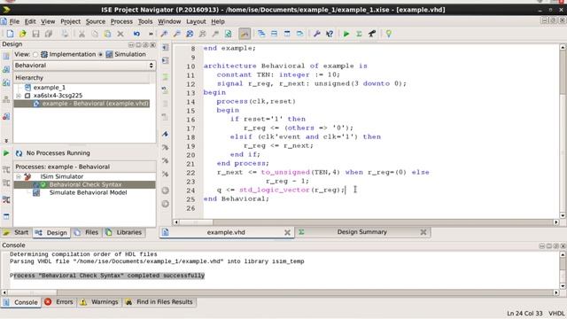The height and width of the screenshot is (319, 567).
Task: Close the Design Summary tab
Action: [x=423, y=232]
